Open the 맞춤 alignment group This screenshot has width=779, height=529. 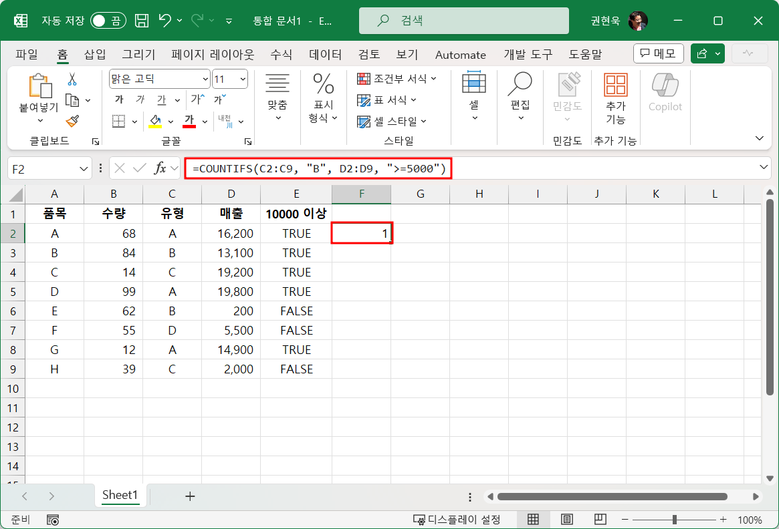[277, 97]
